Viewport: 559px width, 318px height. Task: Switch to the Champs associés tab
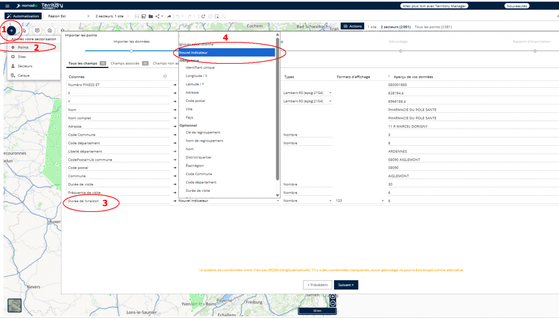124,63
